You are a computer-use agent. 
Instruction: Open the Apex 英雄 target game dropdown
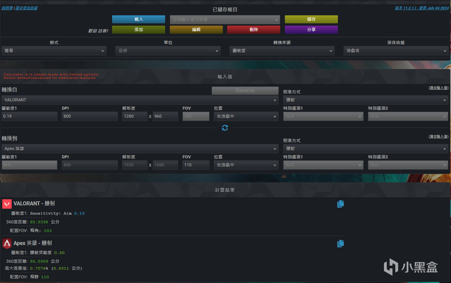[140, 149]
